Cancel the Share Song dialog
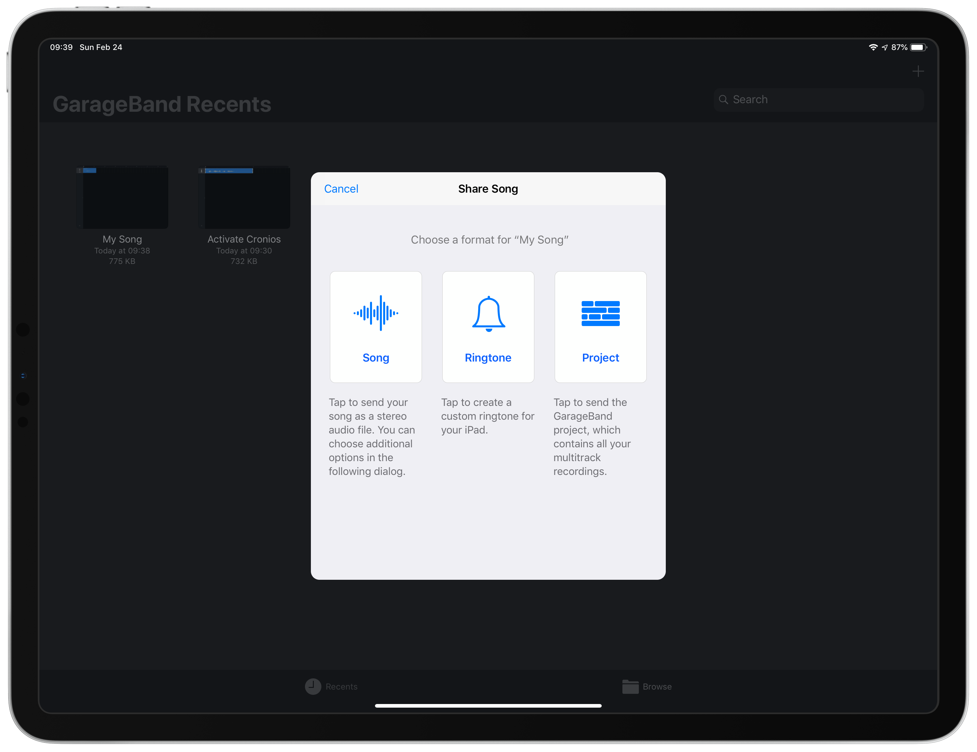This screenshot has width=977, height=752. (341, 189)
